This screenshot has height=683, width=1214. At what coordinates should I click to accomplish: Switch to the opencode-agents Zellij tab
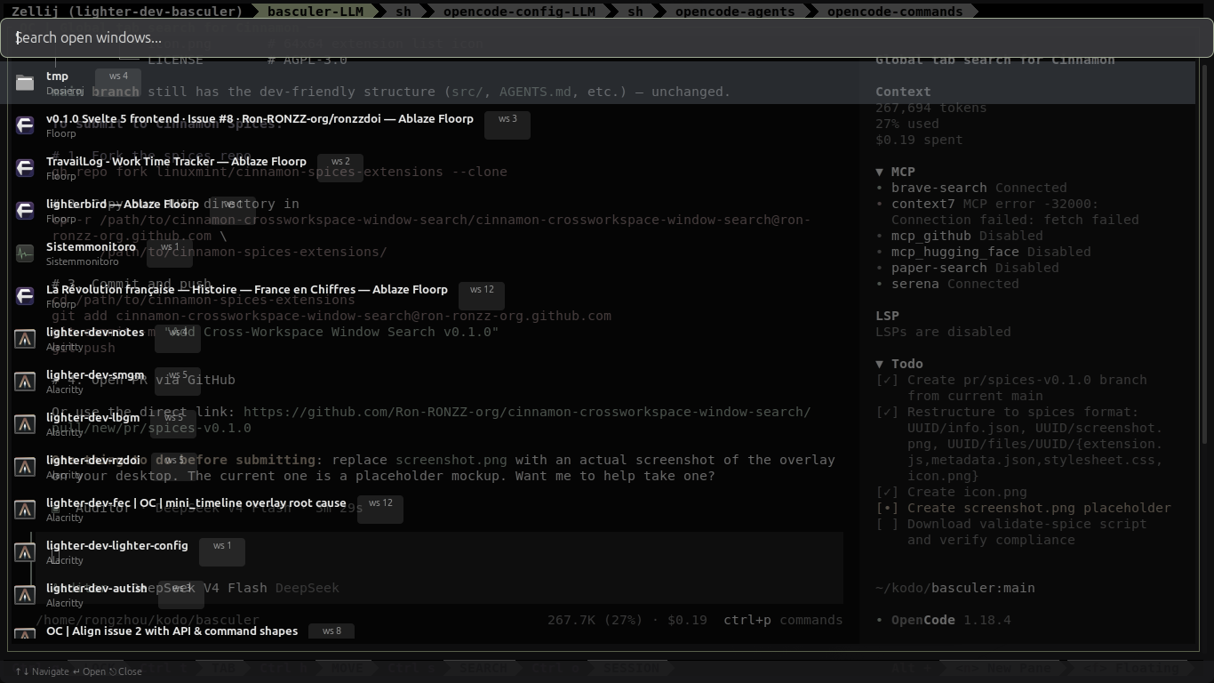[735, 12]
